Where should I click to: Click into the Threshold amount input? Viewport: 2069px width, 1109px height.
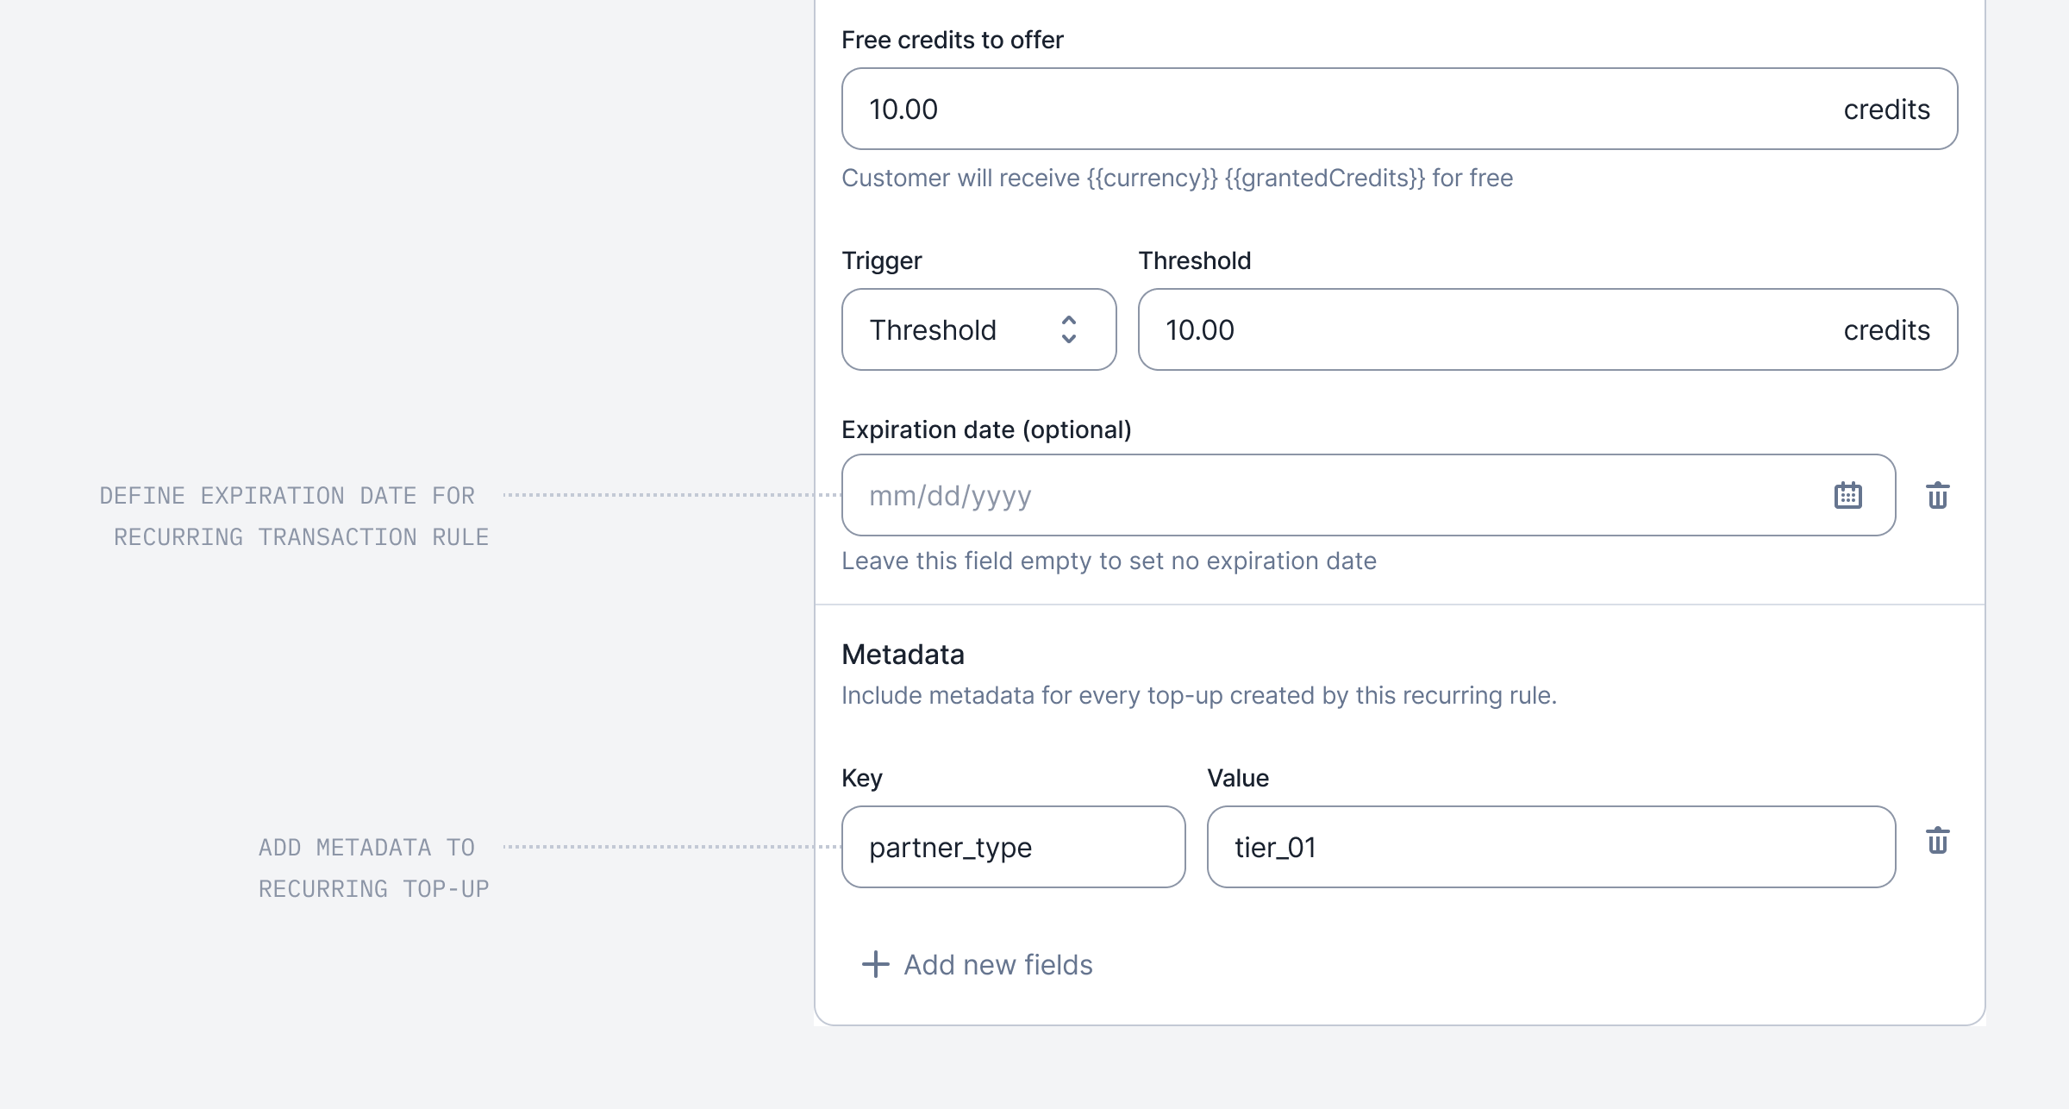tap(1466, 329)
